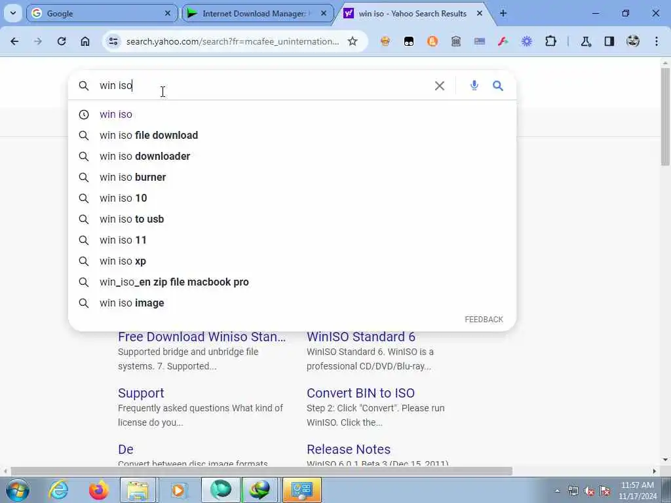Click into the Yahoo search text field
Screen dimensions: 671x503
[x=261, y=86]
